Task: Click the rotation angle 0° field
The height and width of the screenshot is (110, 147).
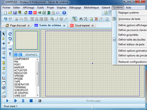Action: tap(10, 43)
